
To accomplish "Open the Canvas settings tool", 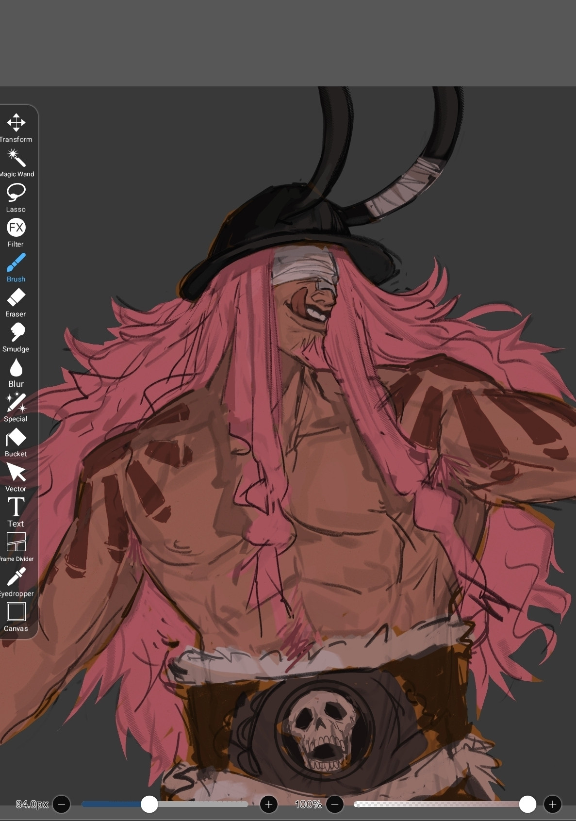I will [16, 617].
